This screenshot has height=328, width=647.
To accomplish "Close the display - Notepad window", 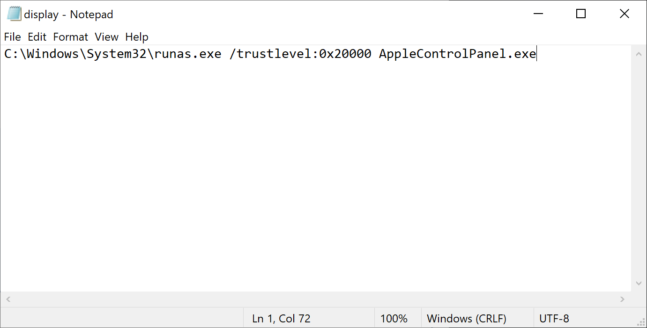I will click(624, 14).
